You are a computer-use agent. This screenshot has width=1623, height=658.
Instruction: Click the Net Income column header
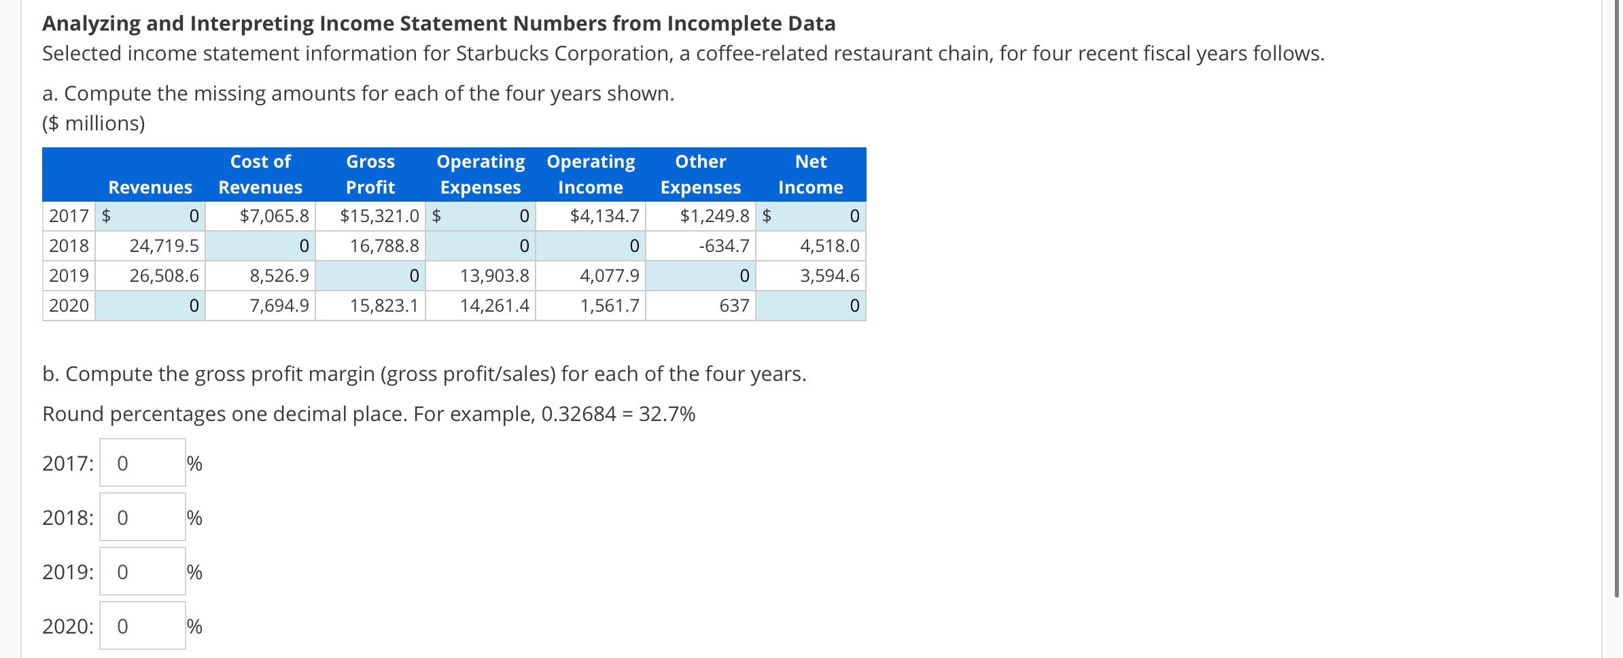tap(811, 175)
